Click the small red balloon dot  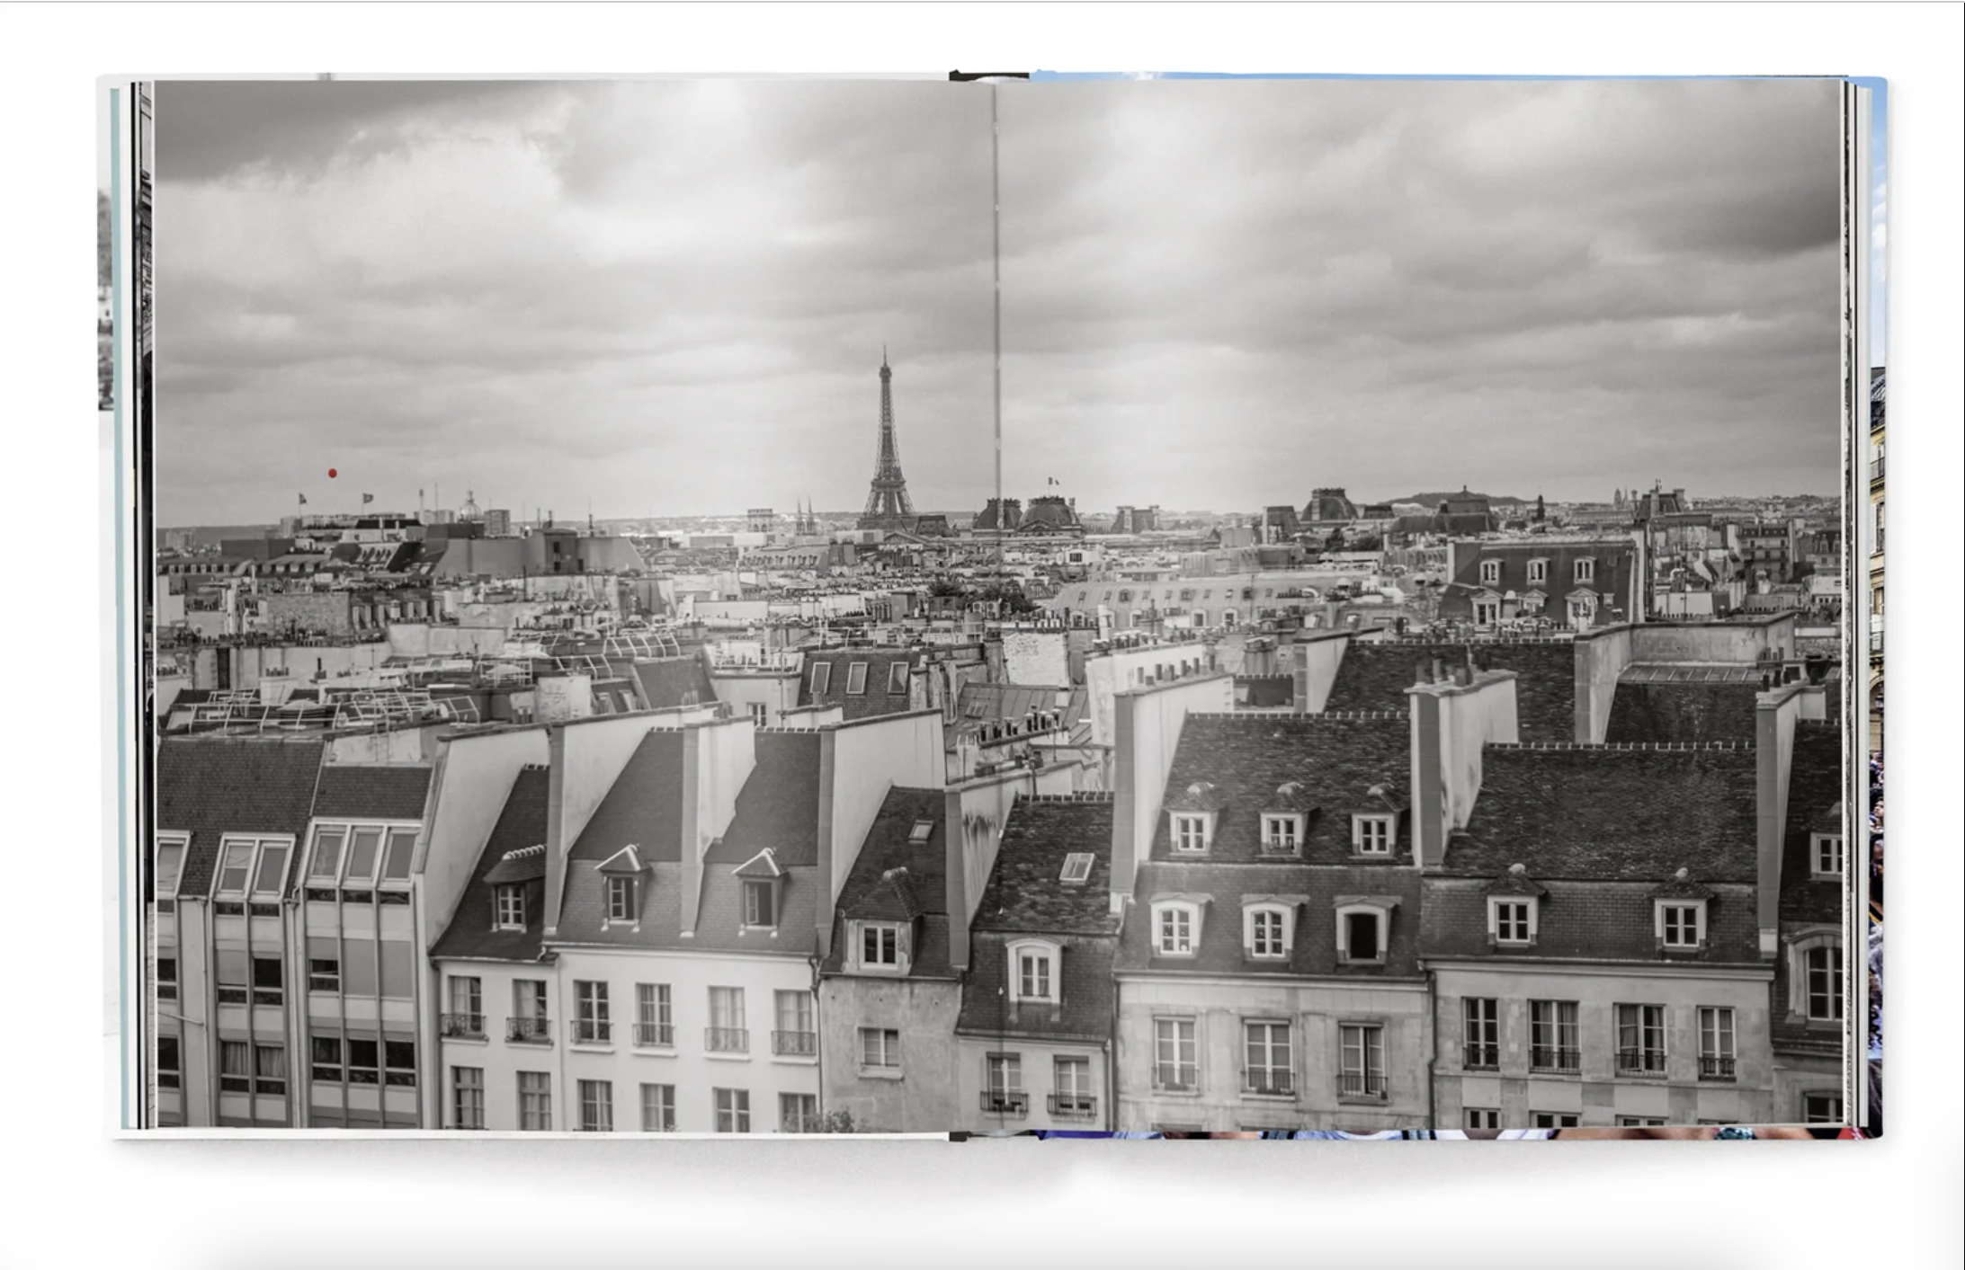tap(332, 473)
